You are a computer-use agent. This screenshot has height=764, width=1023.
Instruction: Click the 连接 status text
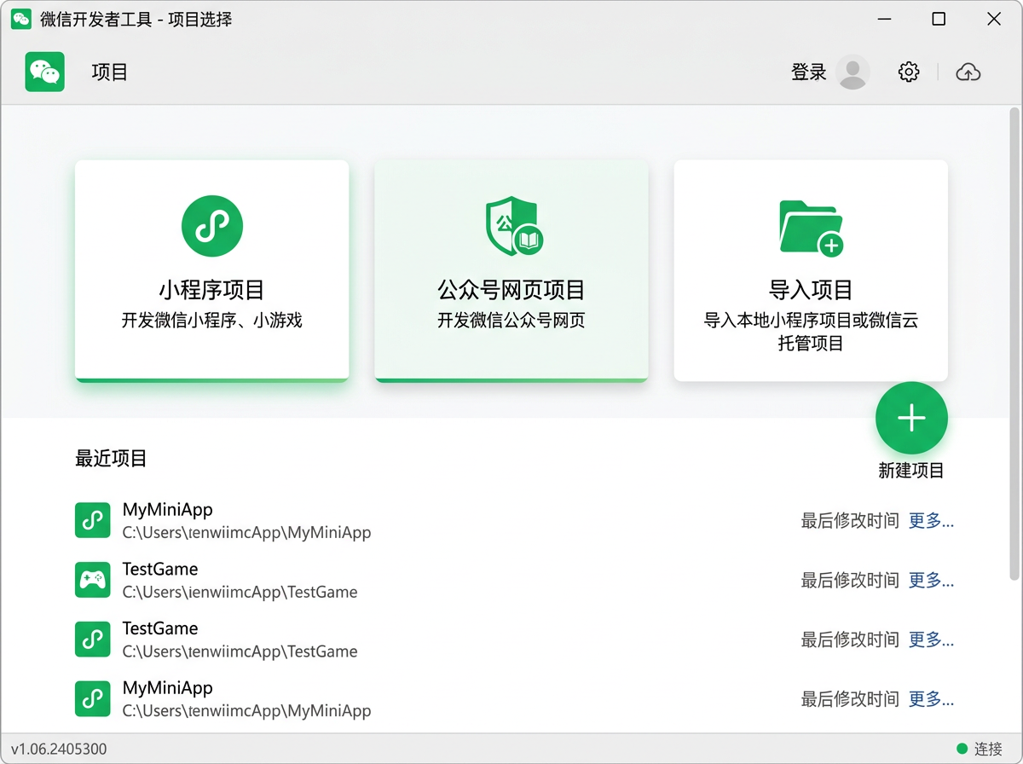point(989,750)
